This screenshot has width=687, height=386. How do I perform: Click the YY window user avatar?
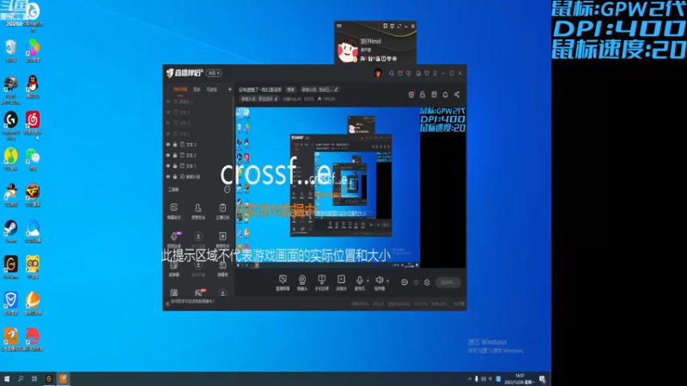click(348, 50)
